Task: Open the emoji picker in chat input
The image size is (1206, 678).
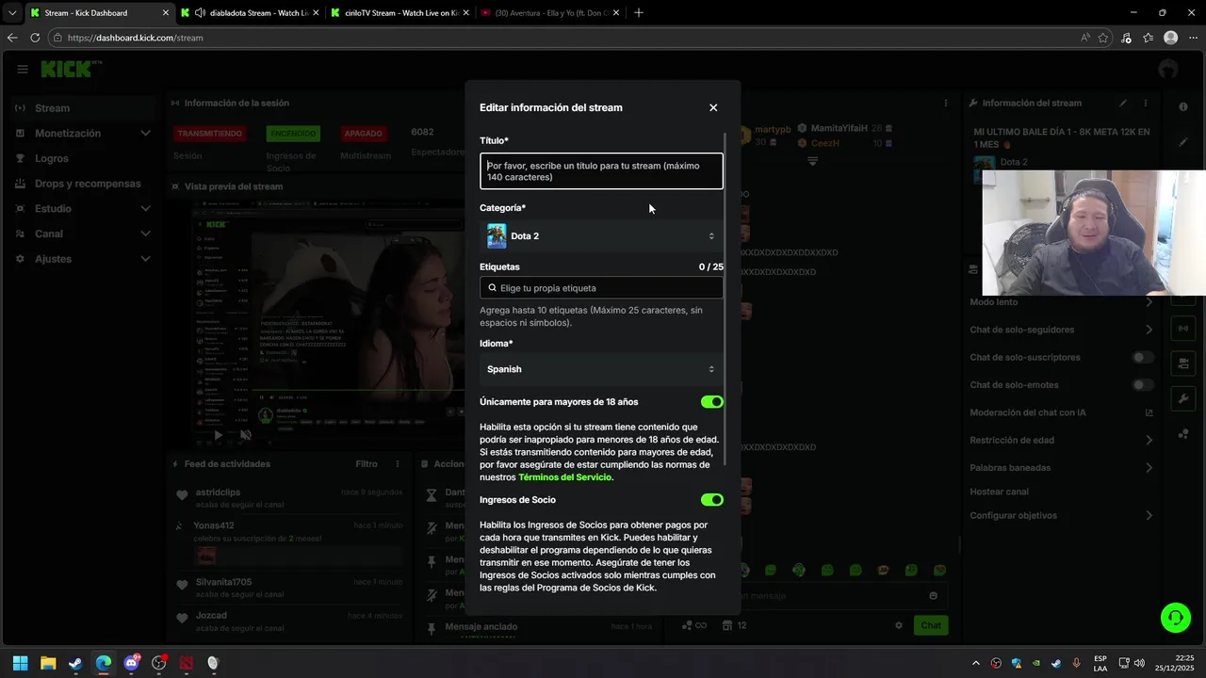Action: [x=933, y=595]
